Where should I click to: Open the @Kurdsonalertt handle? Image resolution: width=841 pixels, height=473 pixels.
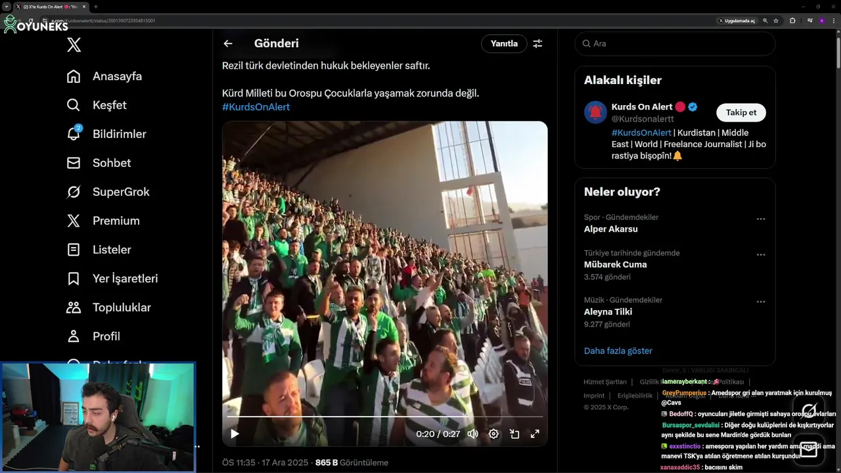[x=643, y=119]
